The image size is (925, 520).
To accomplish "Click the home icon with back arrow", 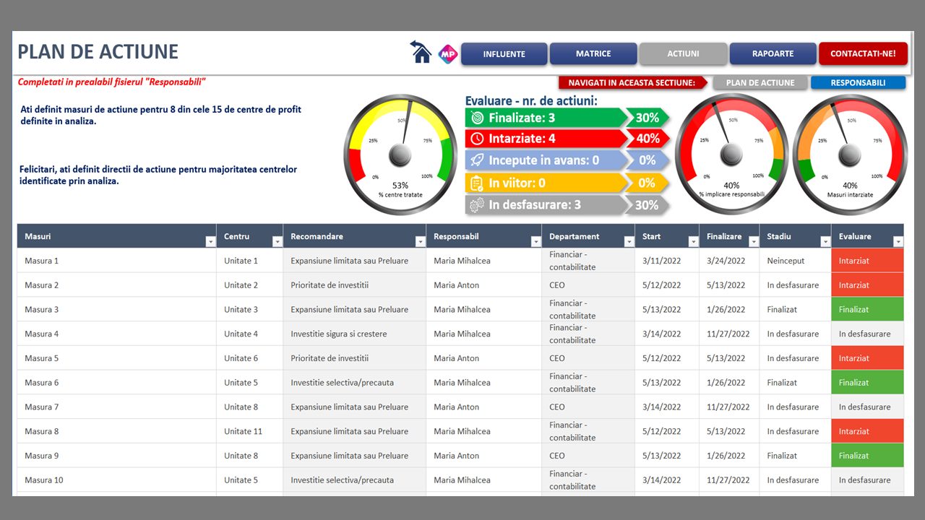I will pos(421,53).
